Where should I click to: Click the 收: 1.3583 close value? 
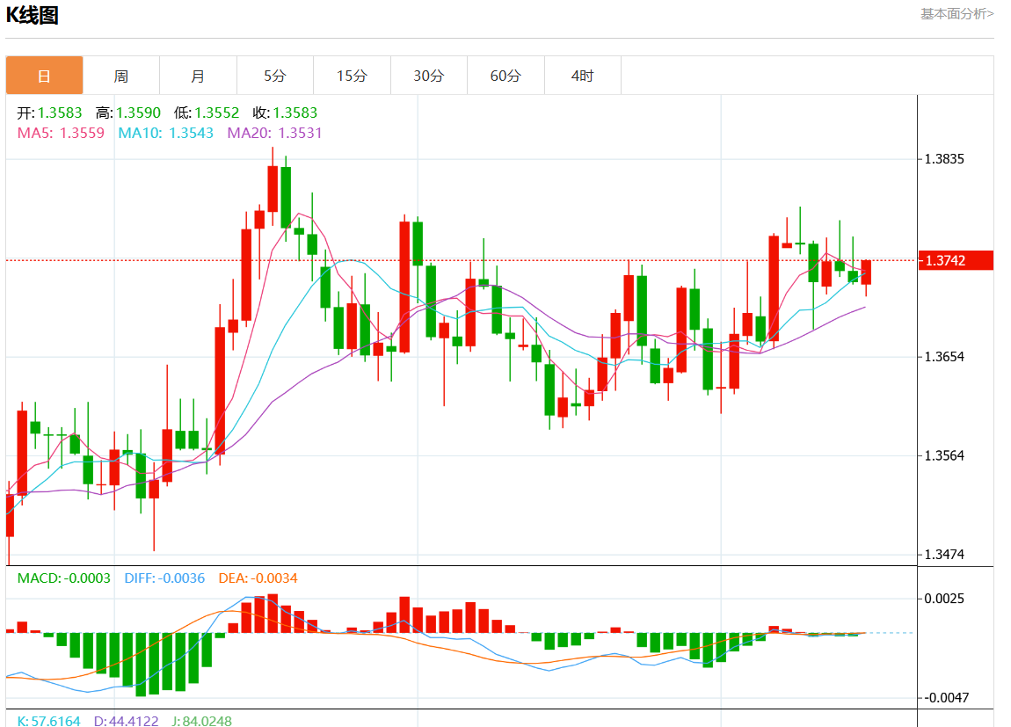(x=285, y=113)
